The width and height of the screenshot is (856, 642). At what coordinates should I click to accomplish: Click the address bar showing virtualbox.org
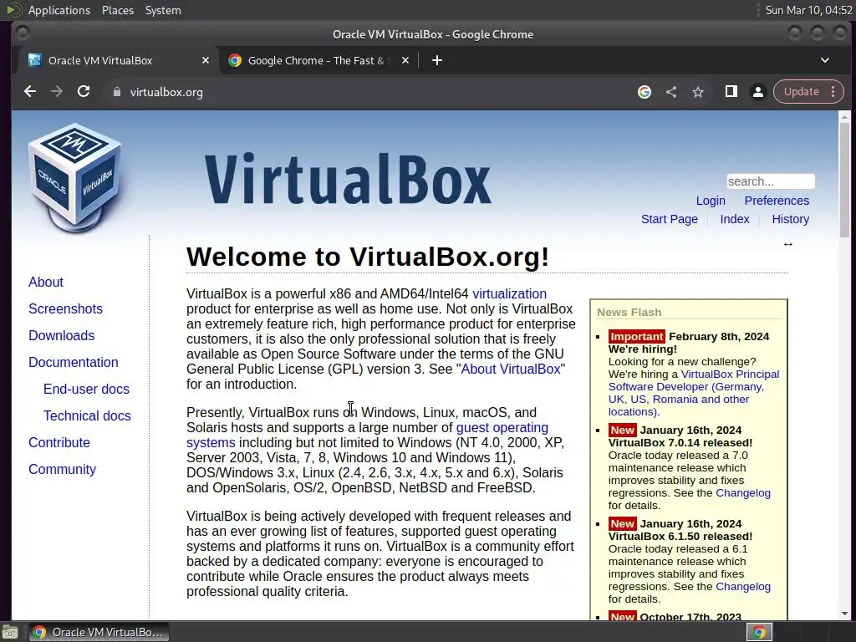(x=366, y=92)
